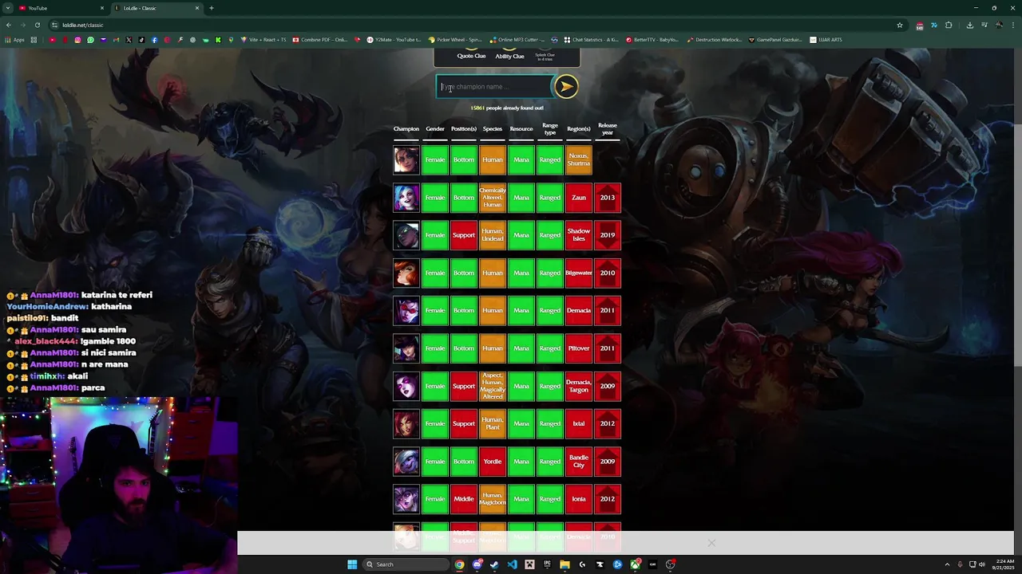Open the tab search dropdown arrow
Image resolution: width=1022 pixels, height=574 pixels.
[7, 8]
